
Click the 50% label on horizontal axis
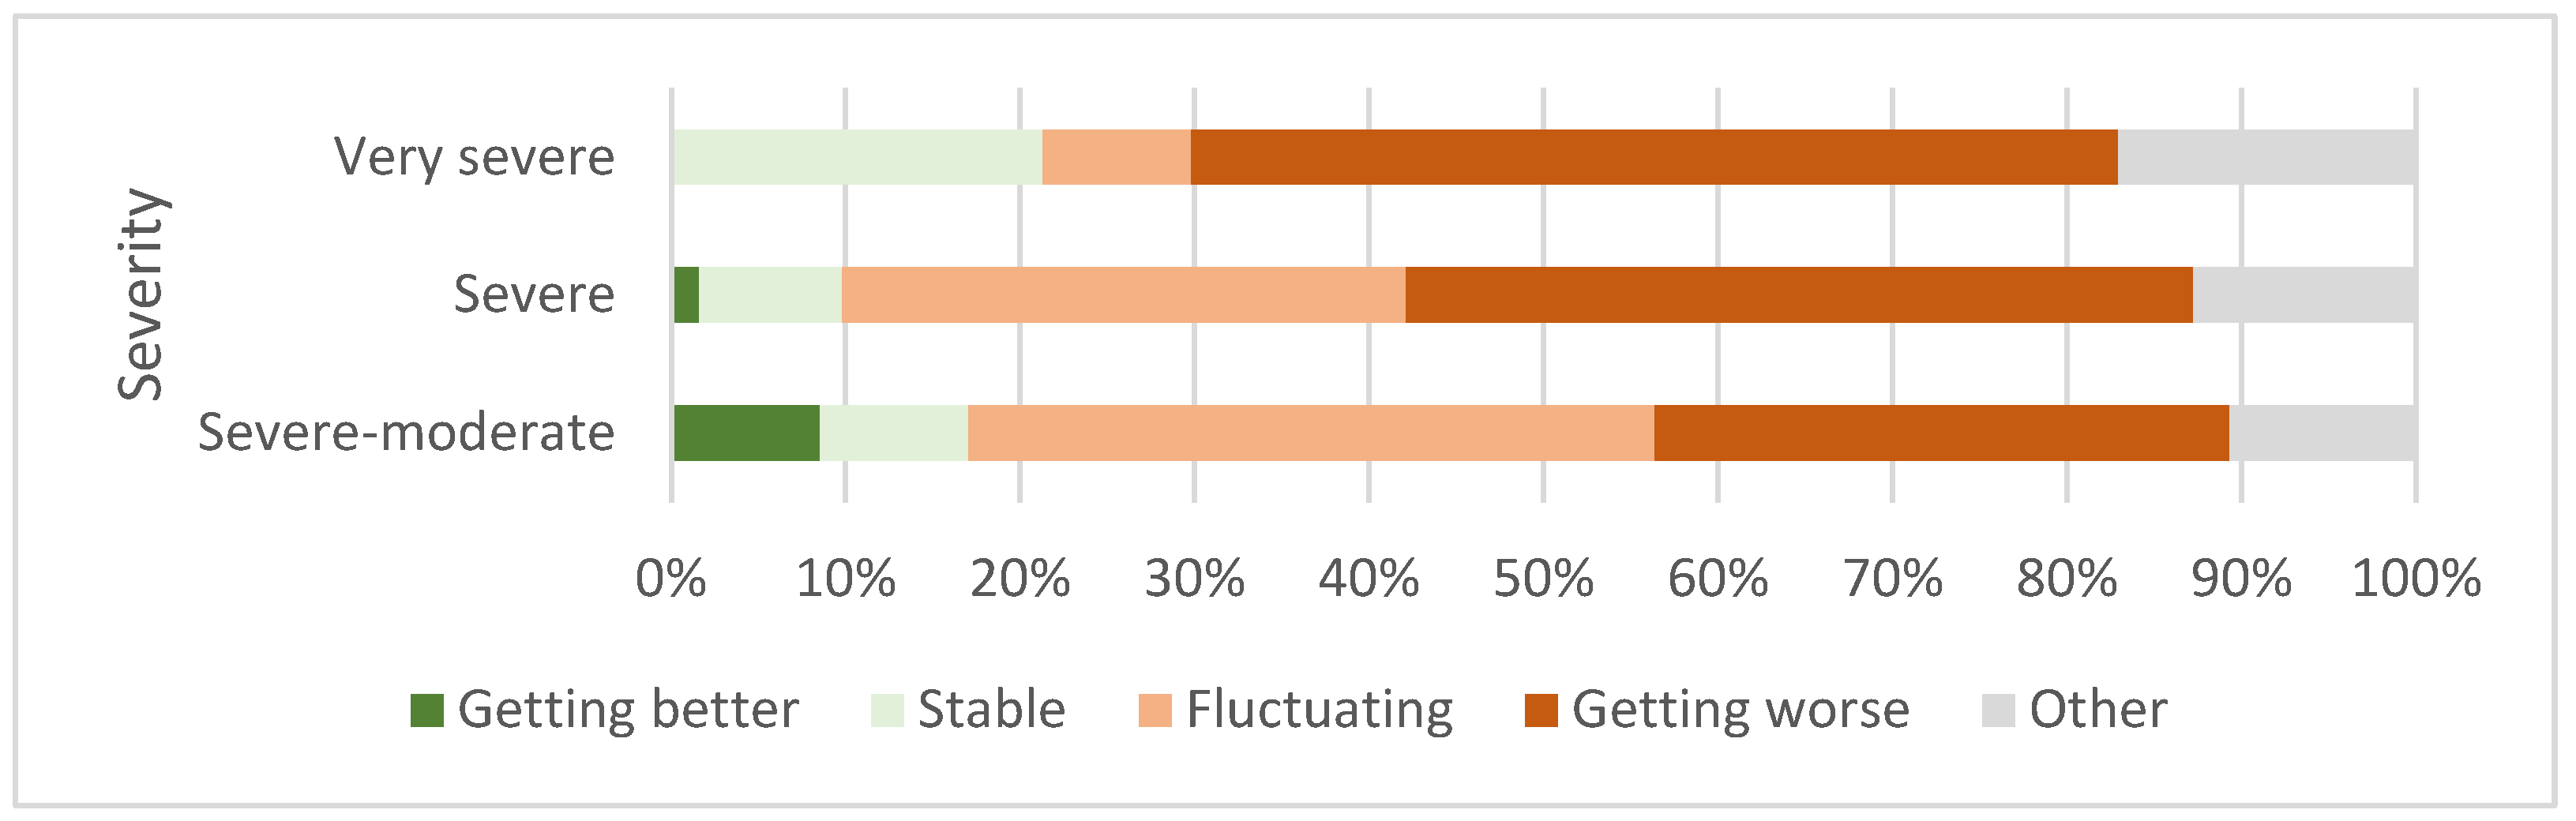pyautogui.click(x=1543, y=579)
